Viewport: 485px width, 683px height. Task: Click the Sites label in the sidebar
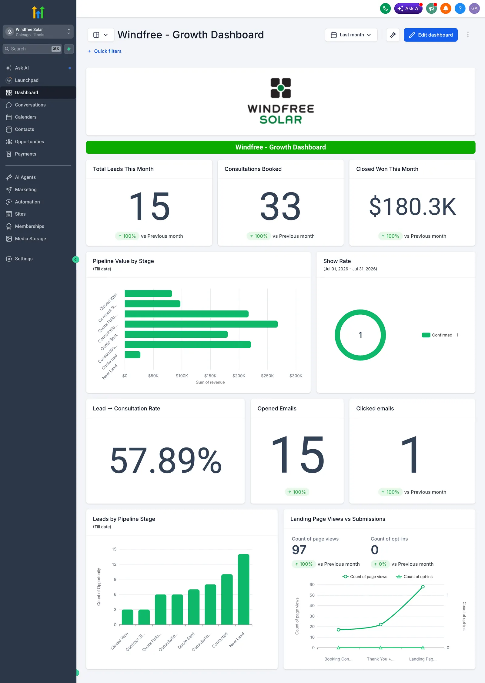click(x=20, y=214)
